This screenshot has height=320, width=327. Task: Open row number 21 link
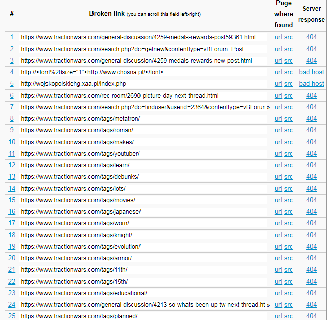(x=12, y=270)
